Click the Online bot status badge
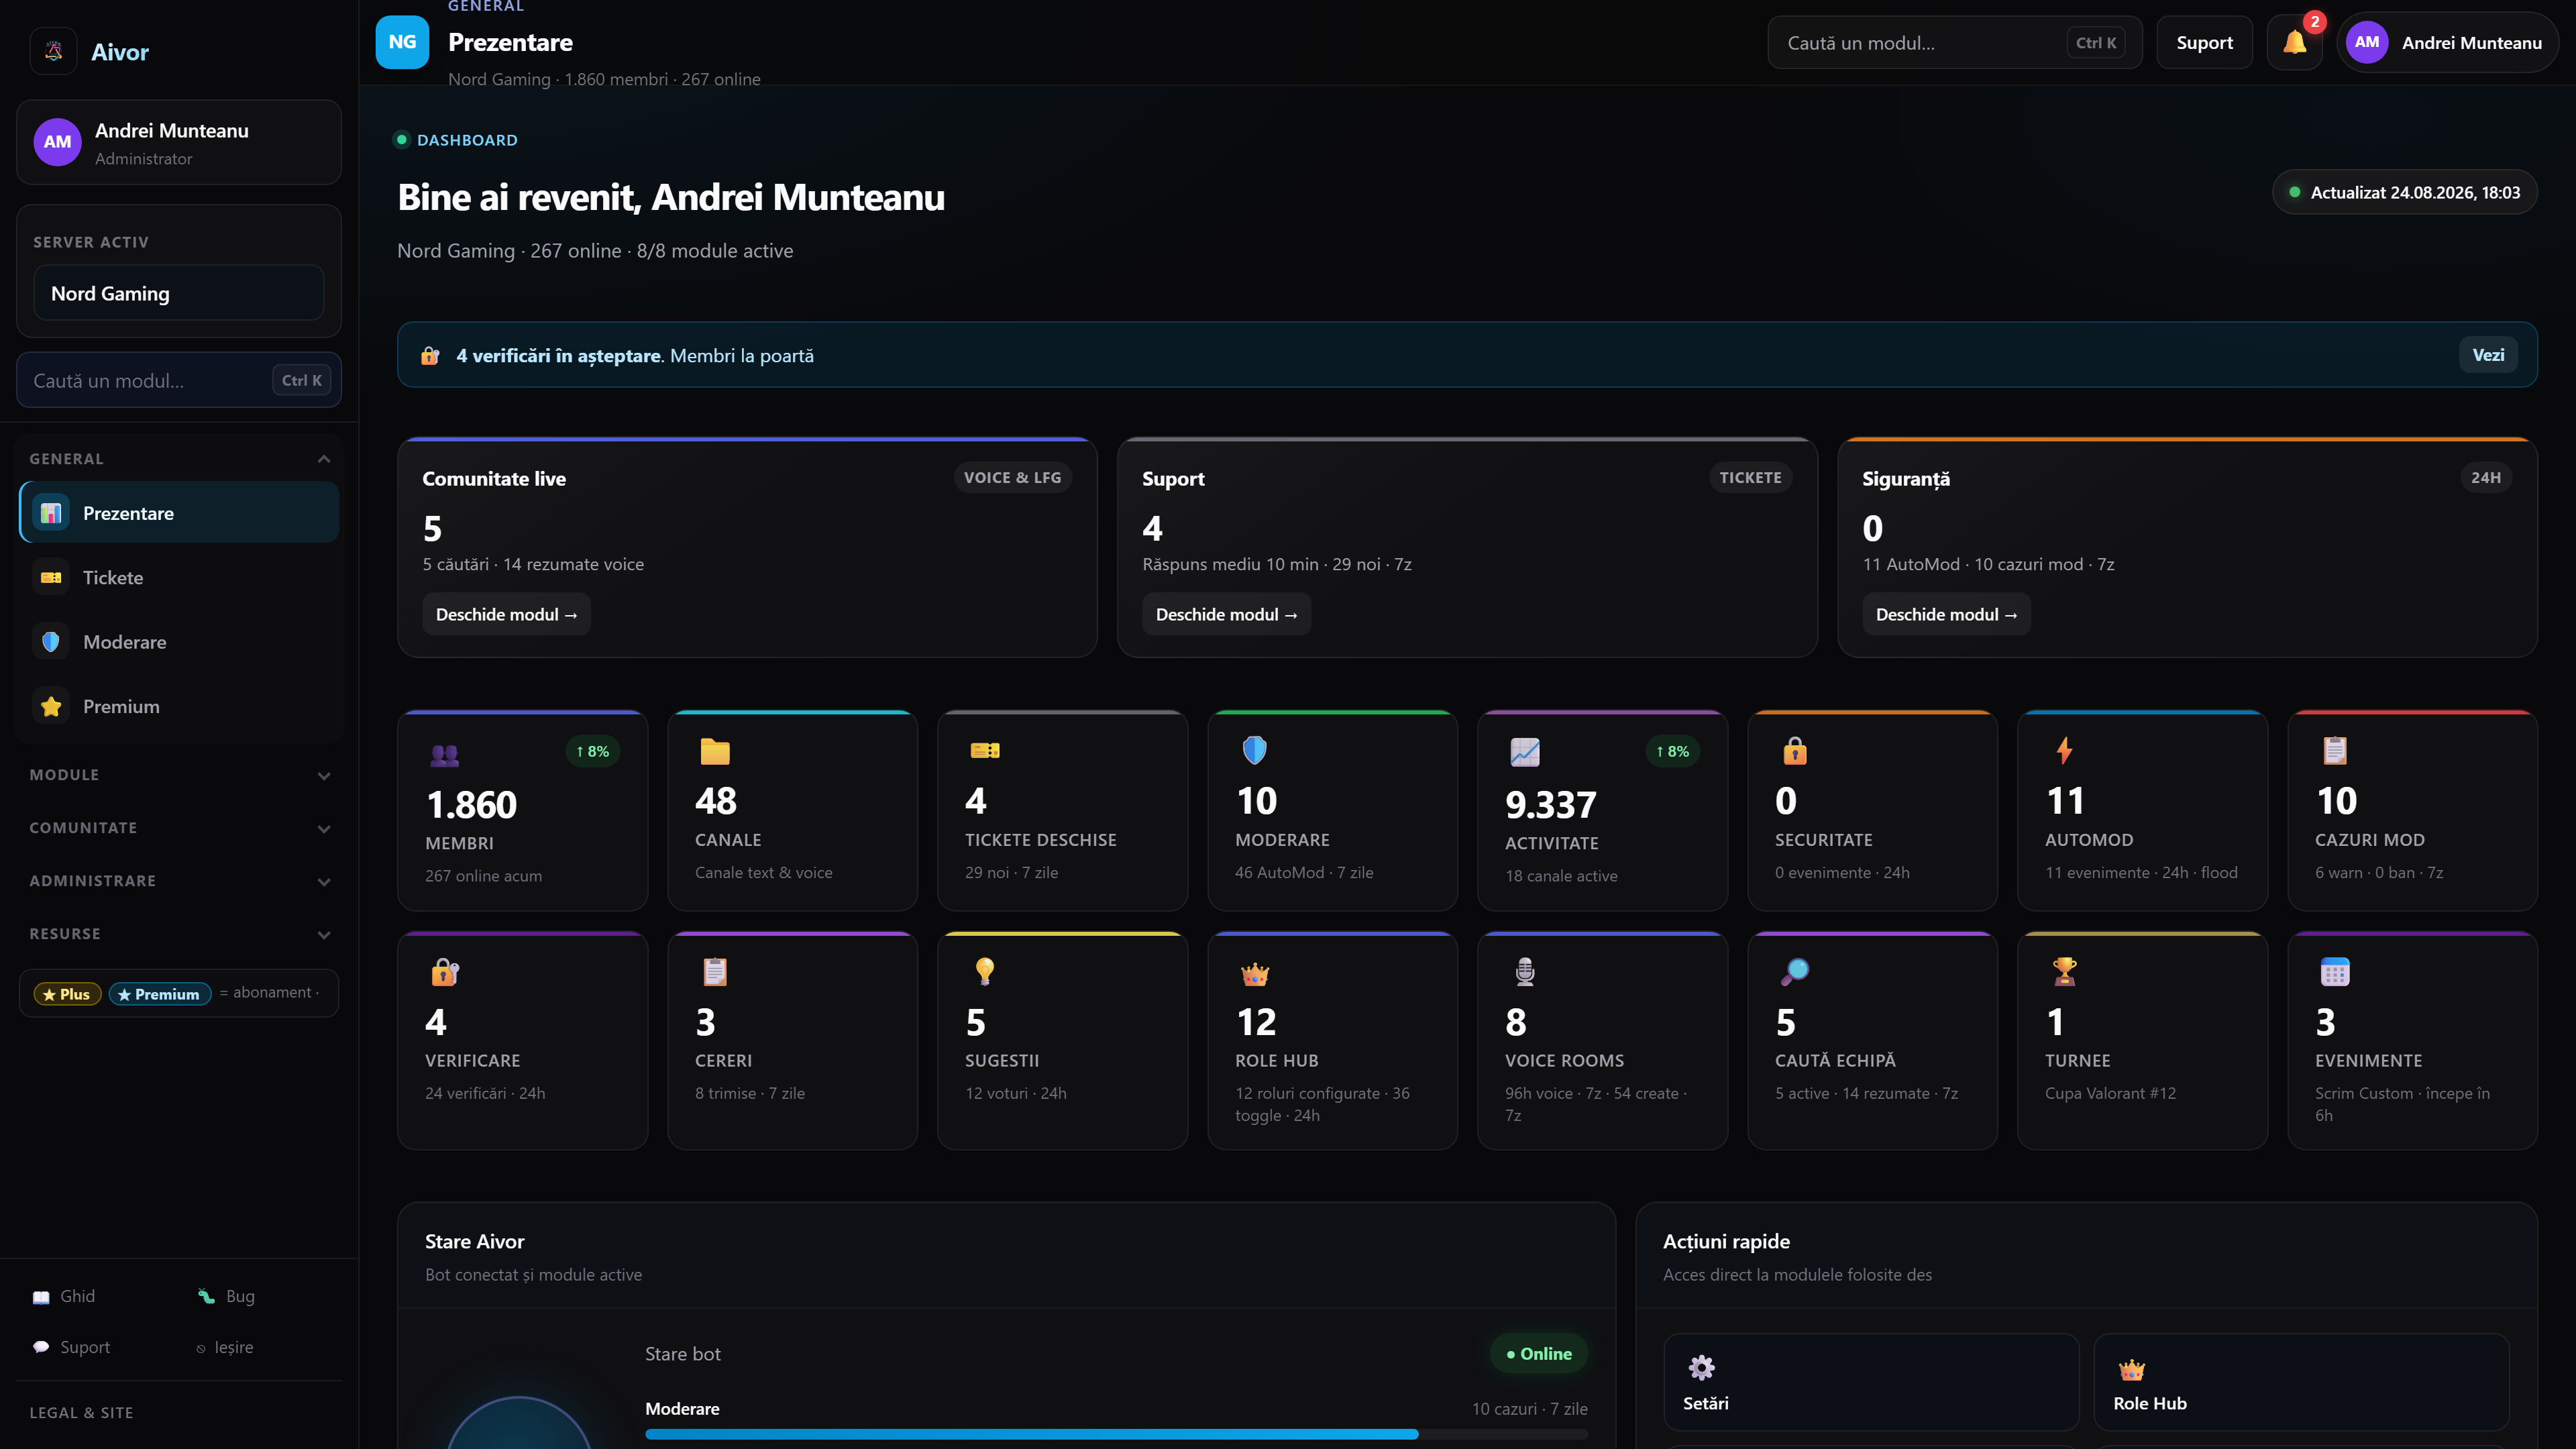 [1538, 1354]
